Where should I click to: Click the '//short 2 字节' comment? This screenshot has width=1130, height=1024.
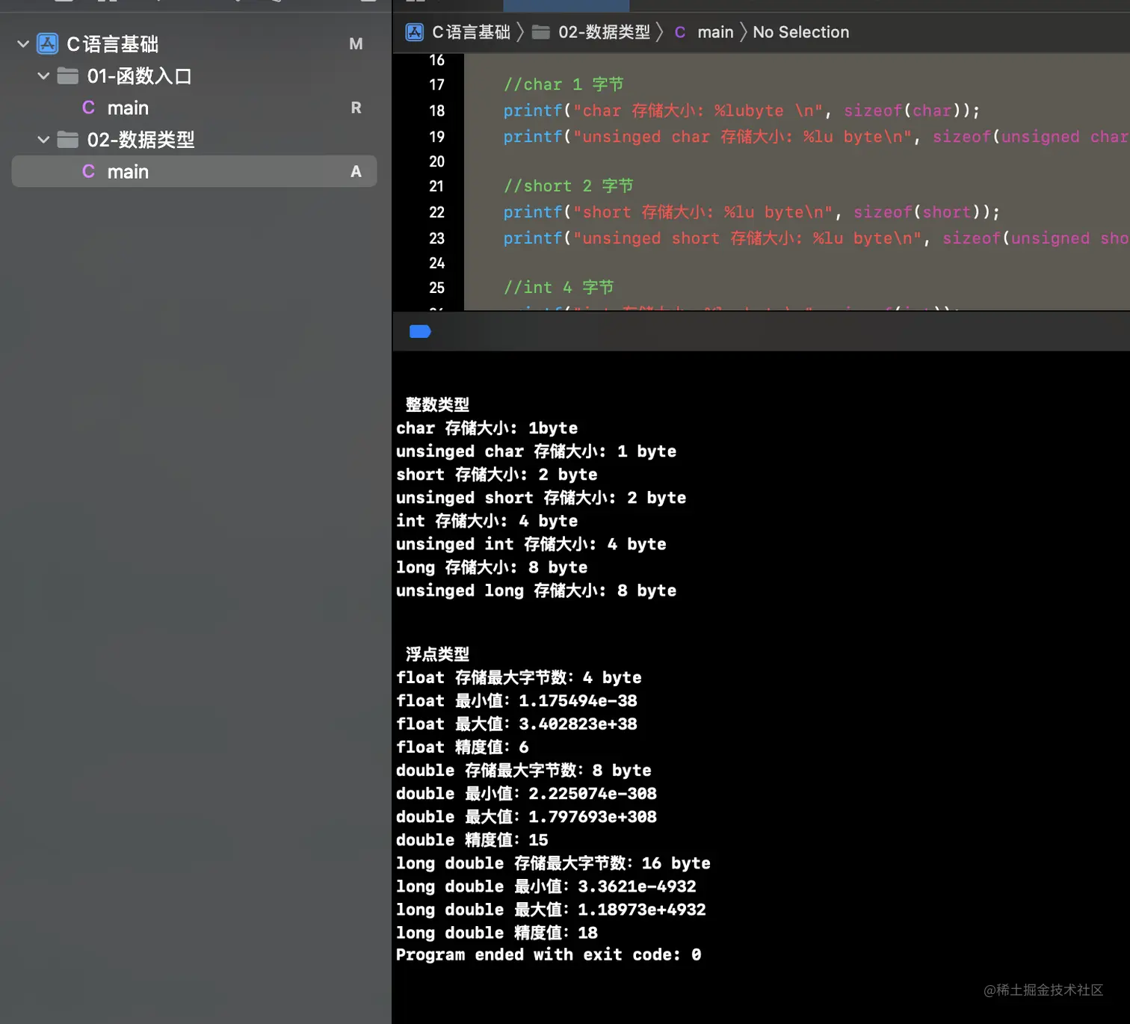tap(568, 186)
